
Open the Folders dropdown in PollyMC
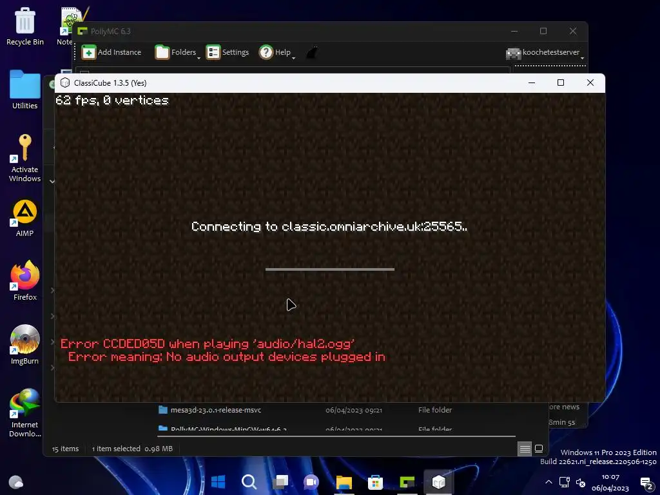pos(177,52)
